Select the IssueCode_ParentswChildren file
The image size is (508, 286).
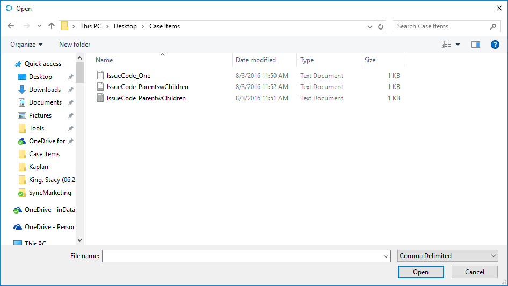coord(148,87)
